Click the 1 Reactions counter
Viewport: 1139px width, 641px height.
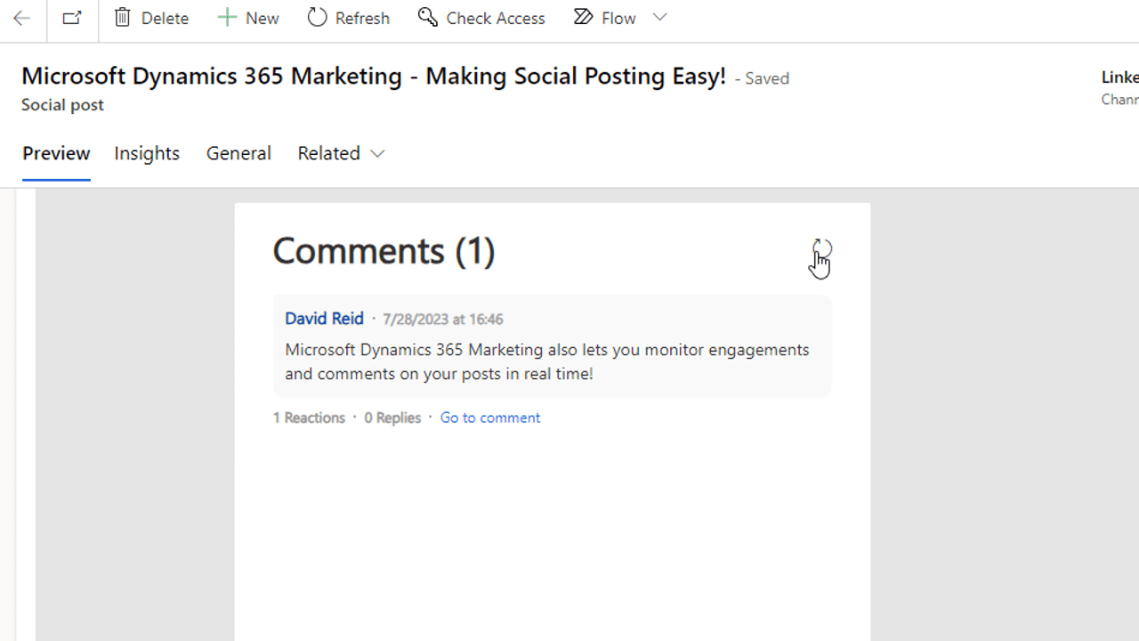(x=309, y=417)
